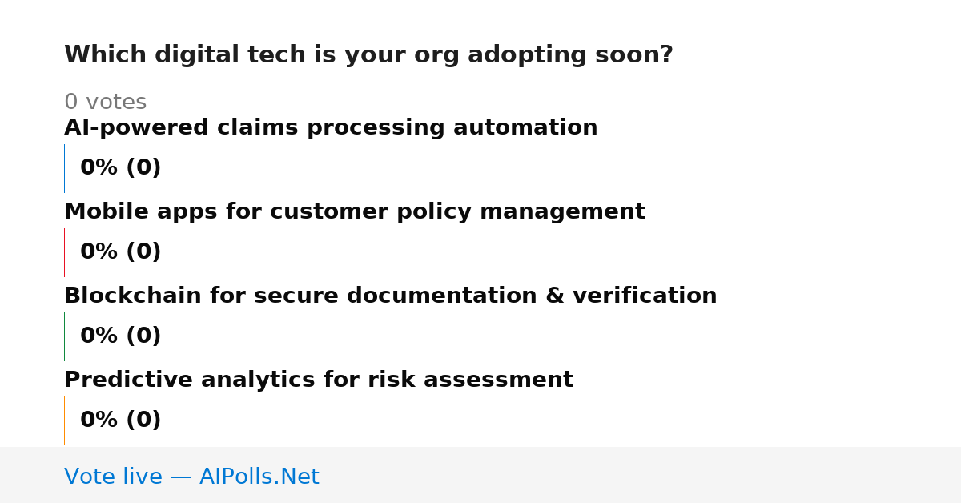Click the red result bar for Mobile apps

[x=64, y=252]
